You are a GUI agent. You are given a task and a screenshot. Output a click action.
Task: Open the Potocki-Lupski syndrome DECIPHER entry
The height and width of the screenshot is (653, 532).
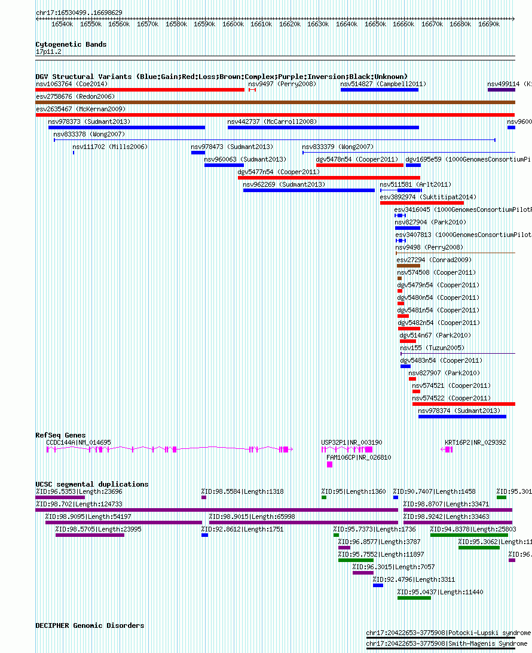[x=448, y=633]
